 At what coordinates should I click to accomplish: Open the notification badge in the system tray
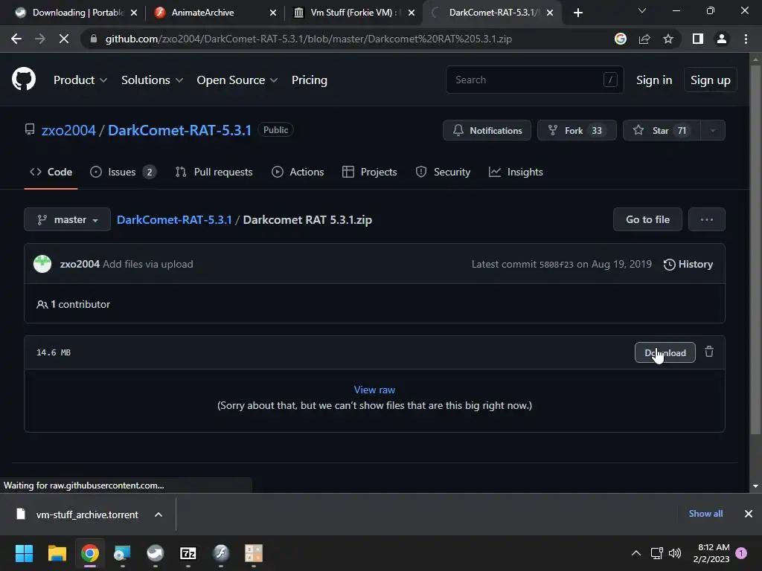pos(741,553)
